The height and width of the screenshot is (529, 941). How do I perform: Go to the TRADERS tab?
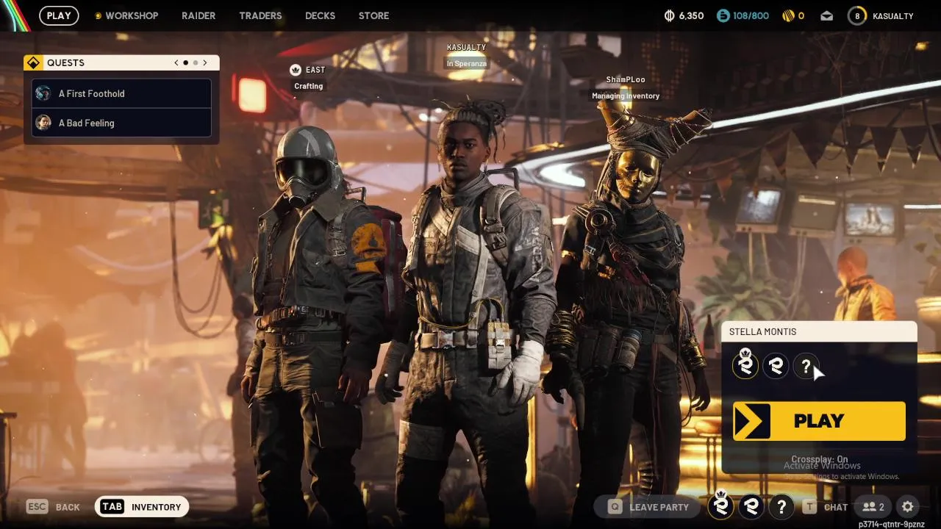[260, 15]
